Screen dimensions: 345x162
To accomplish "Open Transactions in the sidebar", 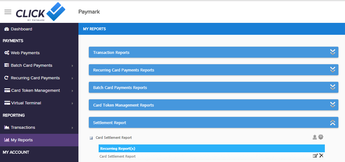I will tap(39, 128).
